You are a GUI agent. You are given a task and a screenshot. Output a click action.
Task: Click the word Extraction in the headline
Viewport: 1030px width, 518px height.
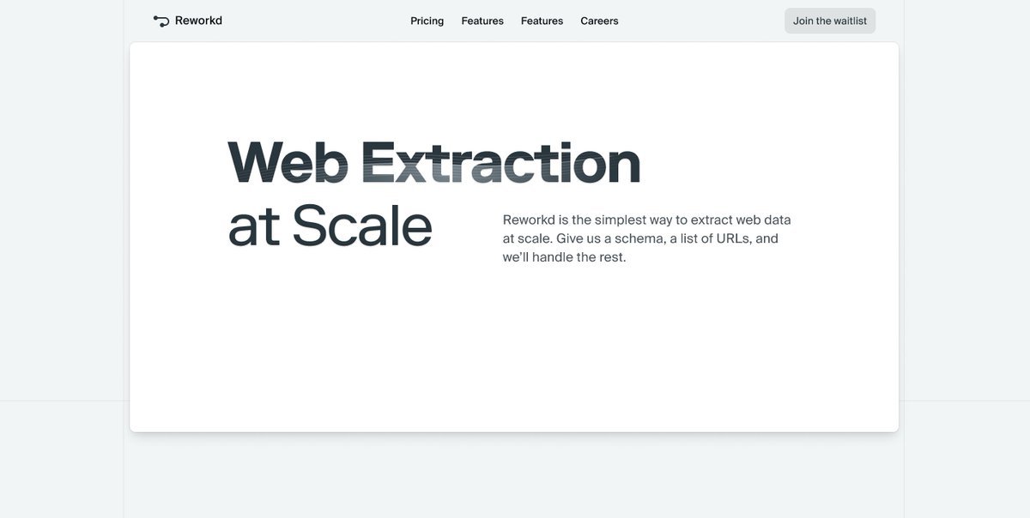tap(501, 162)
